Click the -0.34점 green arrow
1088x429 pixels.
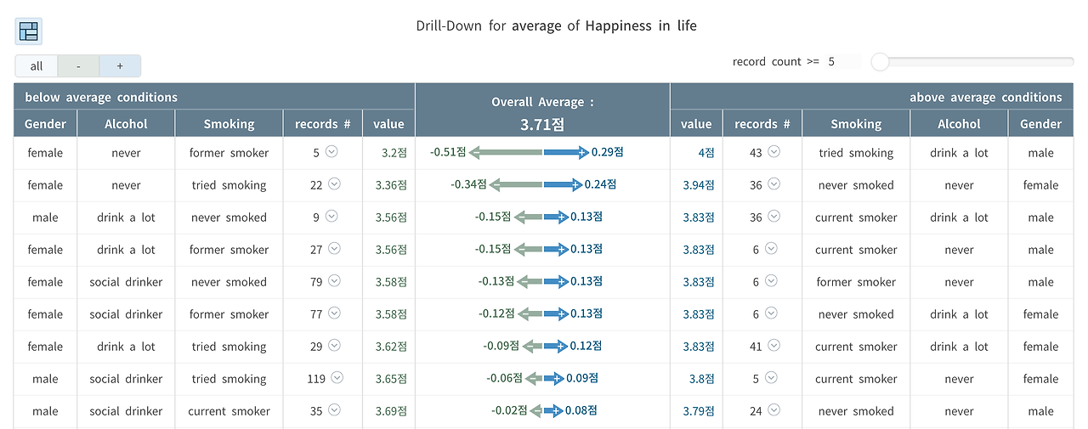pos(516,184)
